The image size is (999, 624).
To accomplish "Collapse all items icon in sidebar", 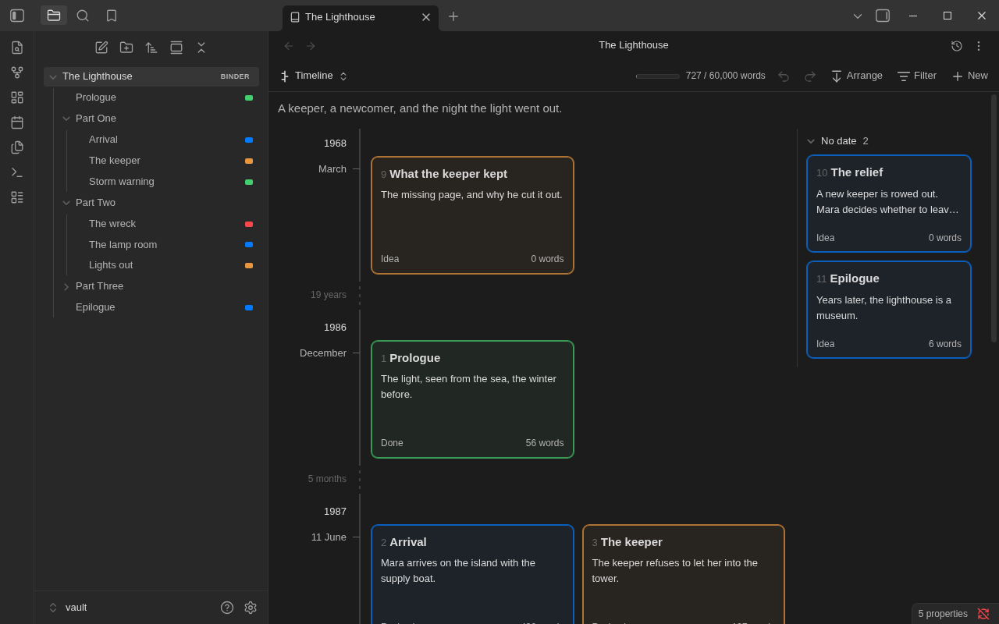I will pyautogui.click(x=201, y=48).
